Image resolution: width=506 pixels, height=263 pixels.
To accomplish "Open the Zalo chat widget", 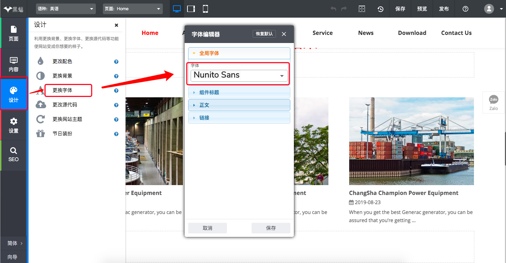I will coord(494,102).
